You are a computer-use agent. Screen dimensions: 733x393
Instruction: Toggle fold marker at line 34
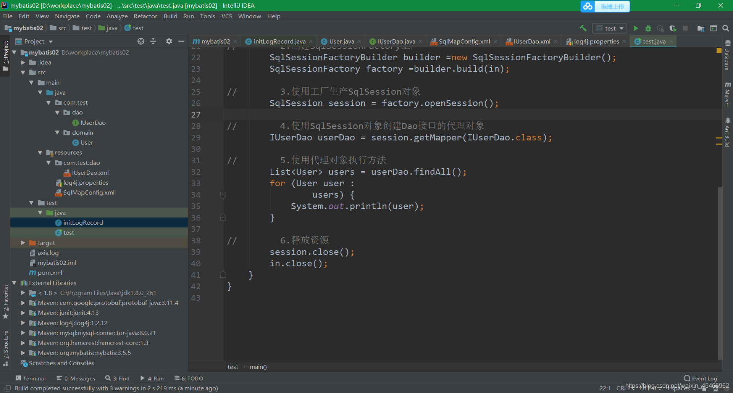[x=223, y=195]
